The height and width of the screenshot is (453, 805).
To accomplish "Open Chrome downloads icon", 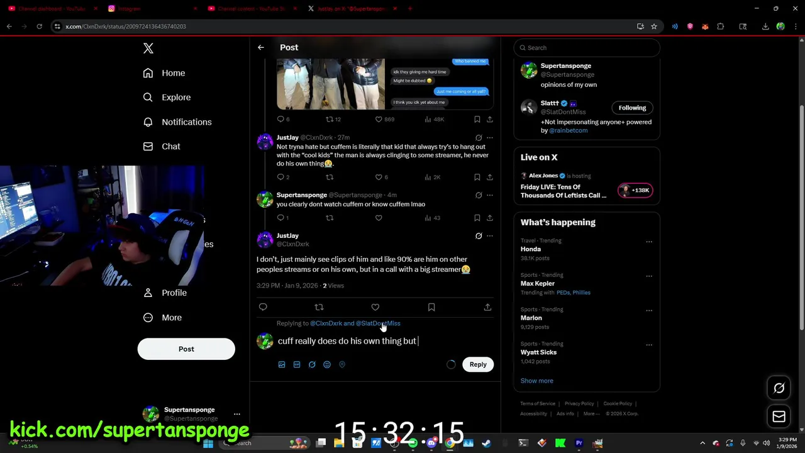I will 765,26.
